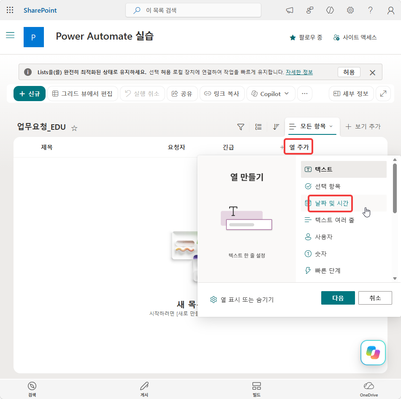Click the scrollbar up arrow in column list

(395, 160)
